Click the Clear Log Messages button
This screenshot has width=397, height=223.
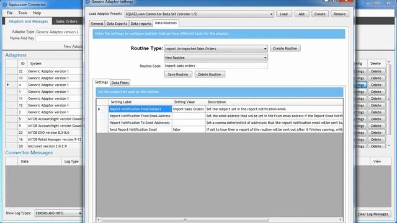[373, 214]
